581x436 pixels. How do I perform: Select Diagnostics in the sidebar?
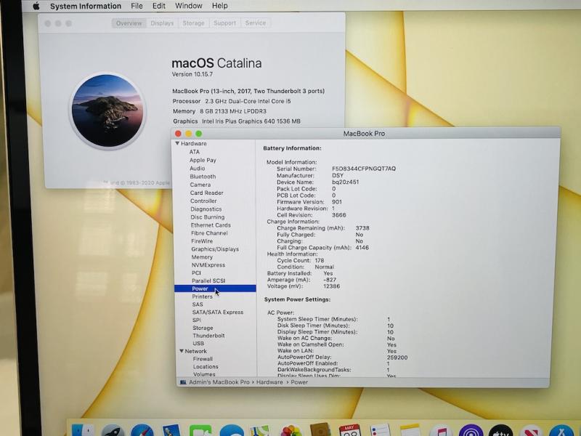206,209
